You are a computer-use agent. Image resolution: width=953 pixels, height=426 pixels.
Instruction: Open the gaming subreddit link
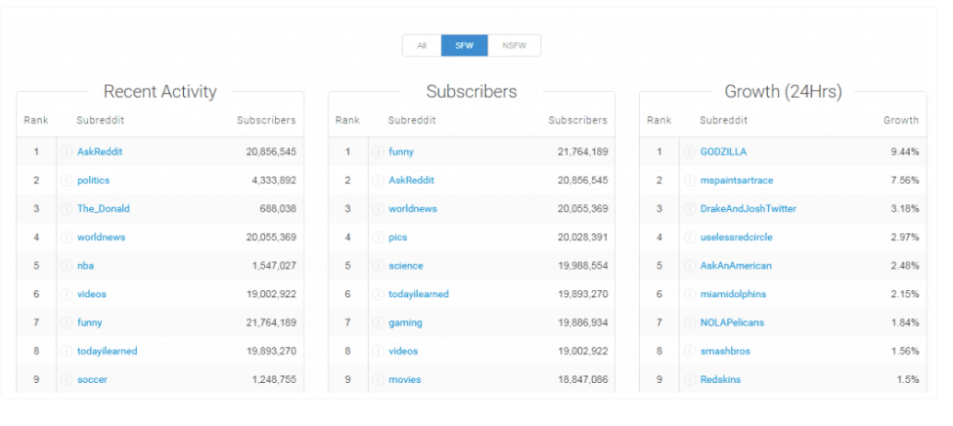point(405,322)
